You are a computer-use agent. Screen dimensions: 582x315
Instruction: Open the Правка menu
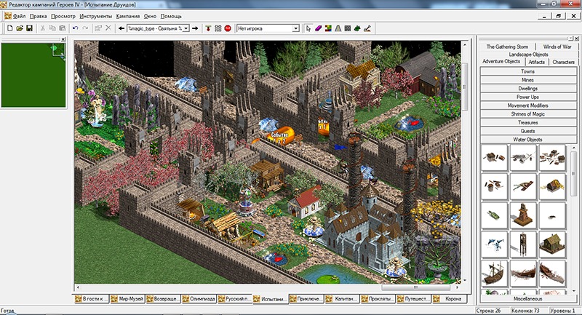(x=39, y=16)
